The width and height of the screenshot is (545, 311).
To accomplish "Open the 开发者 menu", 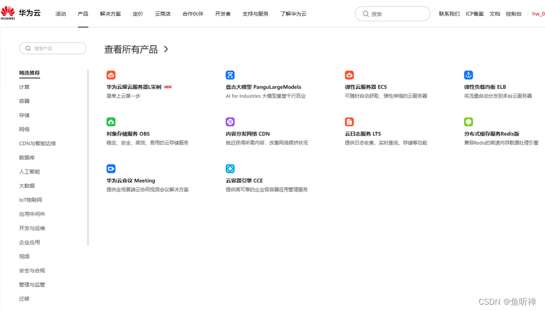I will click(x=223, y=14).
